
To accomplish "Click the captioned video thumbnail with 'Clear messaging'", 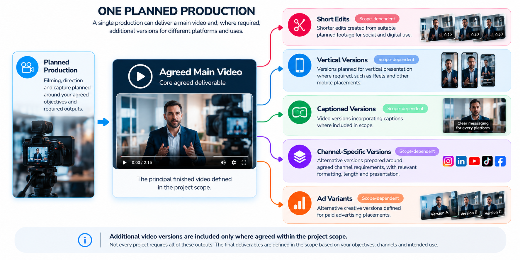I will tap(474, 115).
